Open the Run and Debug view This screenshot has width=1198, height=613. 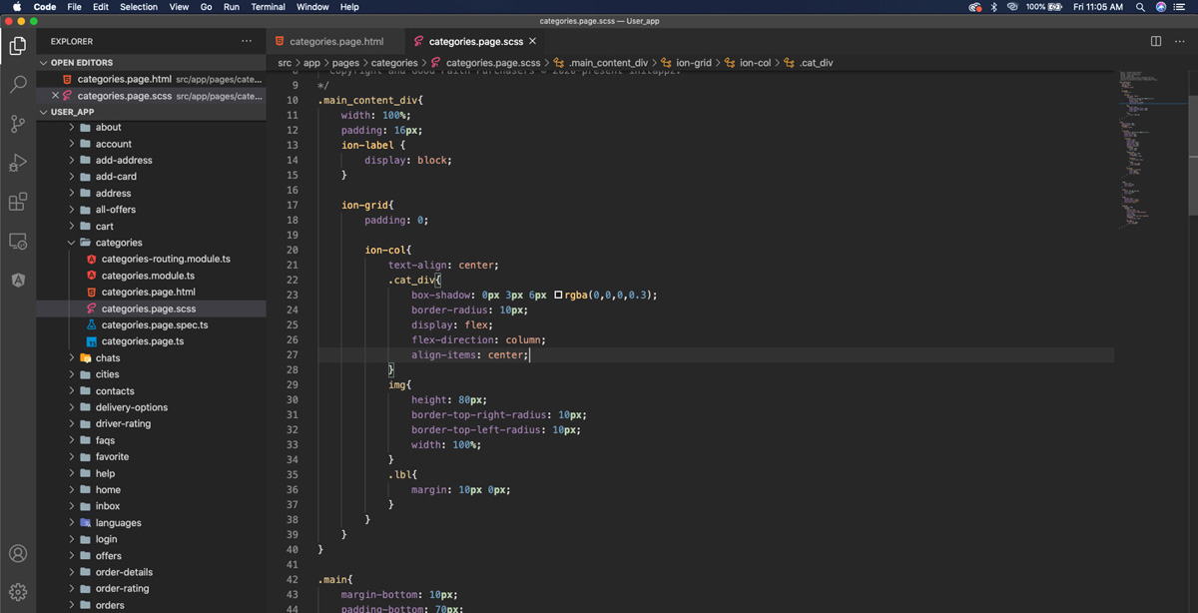click(18, 163)
